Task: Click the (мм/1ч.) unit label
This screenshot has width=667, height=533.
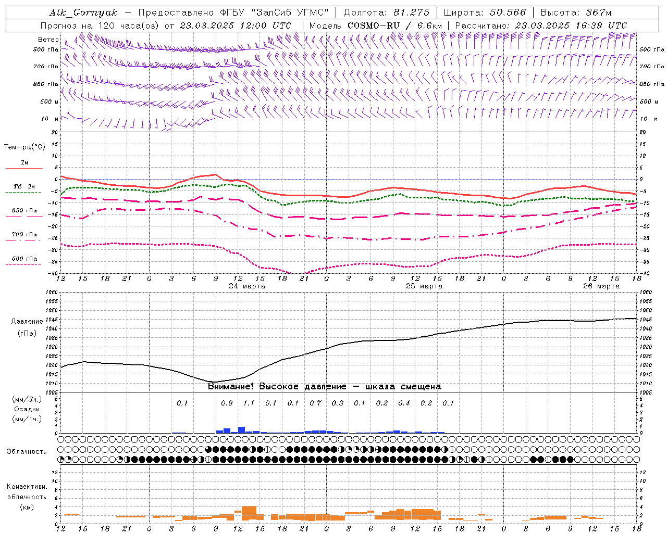Action: pos(27,419)
